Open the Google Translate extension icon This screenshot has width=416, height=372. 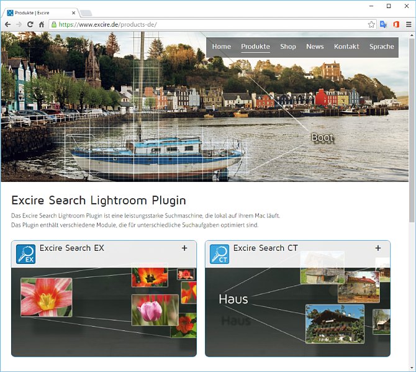coord(384,24)
